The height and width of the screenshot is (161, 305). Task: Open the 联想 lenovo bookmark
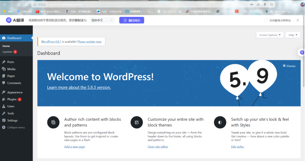(x=48, y=12)
